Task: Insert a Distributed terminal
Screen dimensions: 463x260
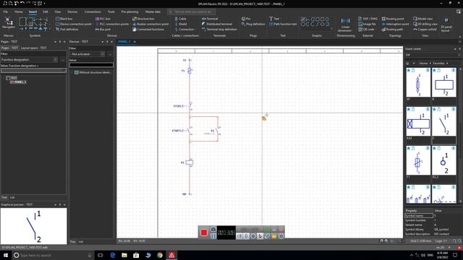Action: click(x=217, y=24)
